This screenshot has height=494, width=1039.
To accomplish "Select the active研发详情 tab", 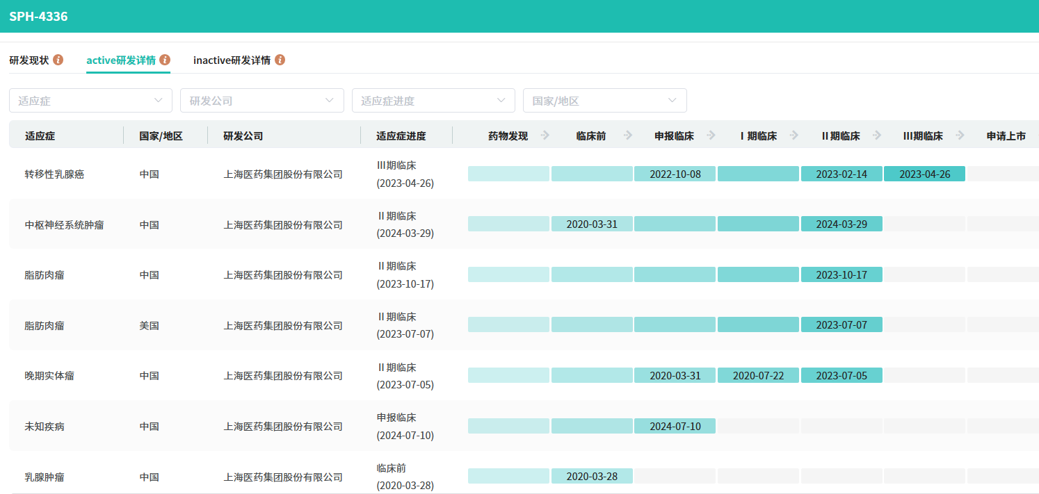I will click(120, 60).
